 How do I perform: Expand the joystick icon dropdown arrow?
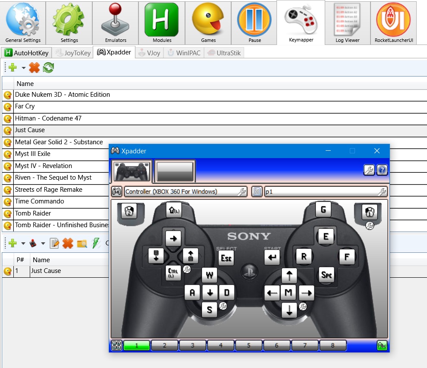pos(43,244)
